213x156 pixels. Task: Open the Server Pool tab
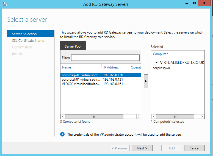pyautogui.click(x=73, y=46)
